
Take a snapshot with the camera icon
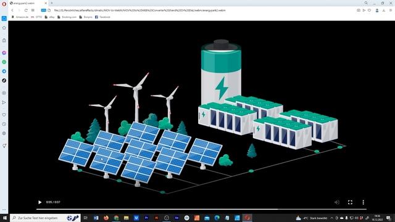click(x=359, y=10)
